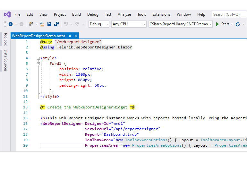Image resolution: width=247 pixels, height=171 pixels.
Task: Click the "relative" value on line 6
Action: (x=92, y=69)
